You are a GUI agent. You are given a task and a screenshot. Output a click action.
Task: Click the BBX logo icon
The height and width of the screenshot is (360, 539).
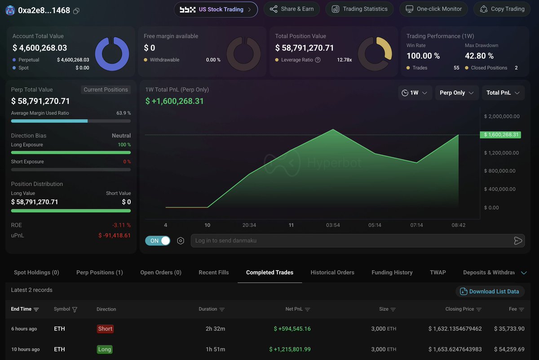pos(187,9)
